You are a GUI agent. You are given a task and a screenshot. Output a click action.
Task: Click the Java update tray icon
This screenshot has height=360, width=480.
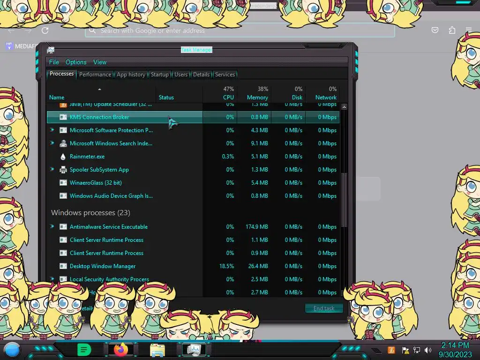391,350
